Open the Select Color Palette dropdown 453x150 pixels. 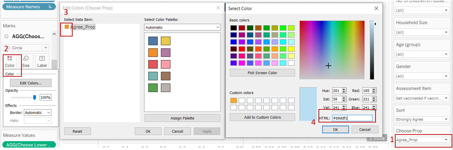pos(182,27)
